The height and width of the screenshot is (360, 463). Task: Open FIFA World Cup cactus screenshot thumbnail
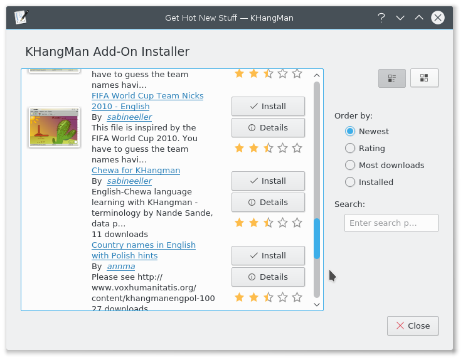point(53,127)
